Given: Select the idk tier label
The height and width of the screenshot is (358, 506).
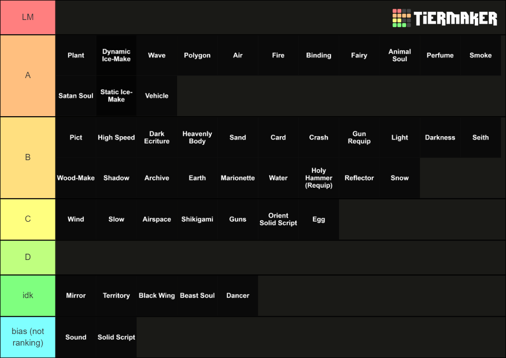Looking at the screenshot, I should tap(28, 295).
